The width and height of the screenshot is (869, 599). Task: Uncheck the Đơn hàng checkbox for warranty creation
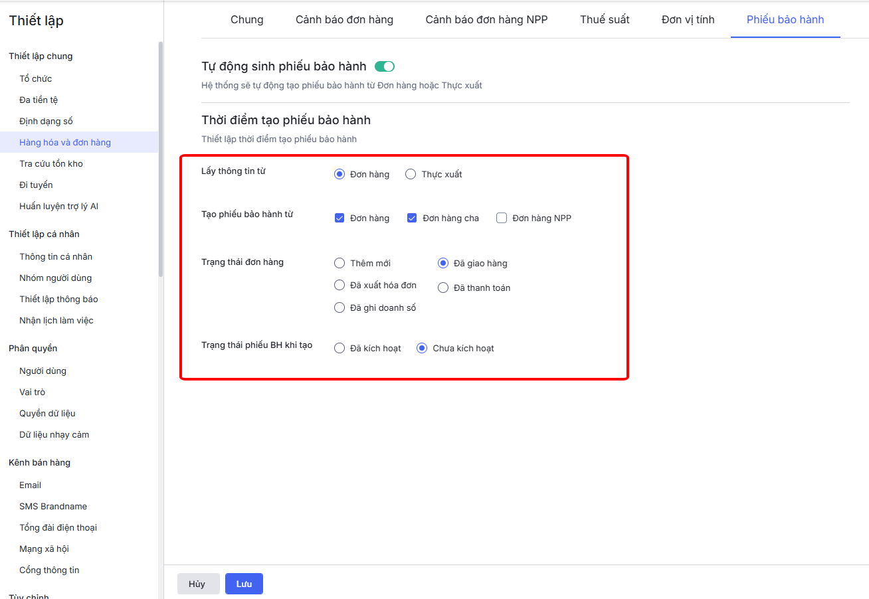[x=339, y=218]
